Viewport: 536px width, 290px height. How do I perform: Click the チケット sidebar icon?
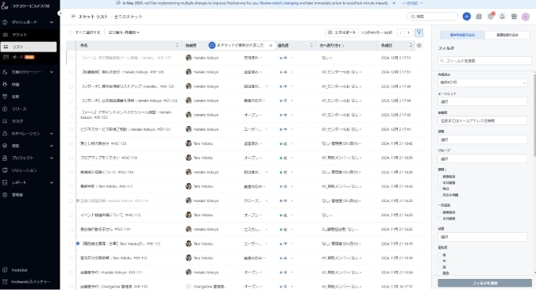pyautogui.click(x=5, y=34)
